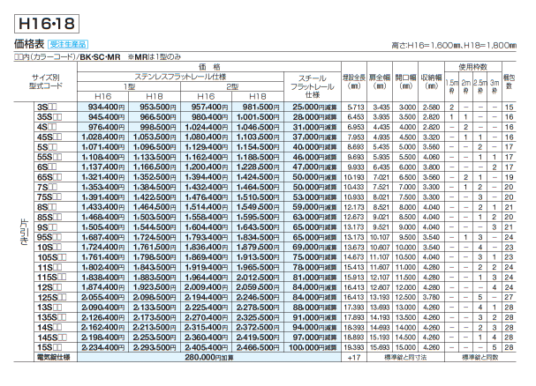
Task: Click the 2型 column header
Action: [232, 86]
